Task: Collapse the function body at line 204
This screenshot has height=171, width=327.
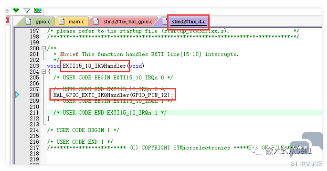Action: (44, 71)
